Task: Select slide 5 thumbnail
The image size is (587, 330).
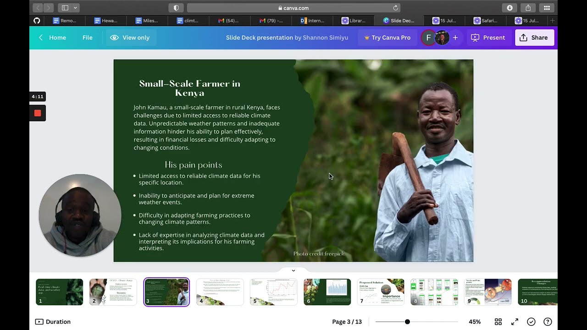Action: point(274,292)
